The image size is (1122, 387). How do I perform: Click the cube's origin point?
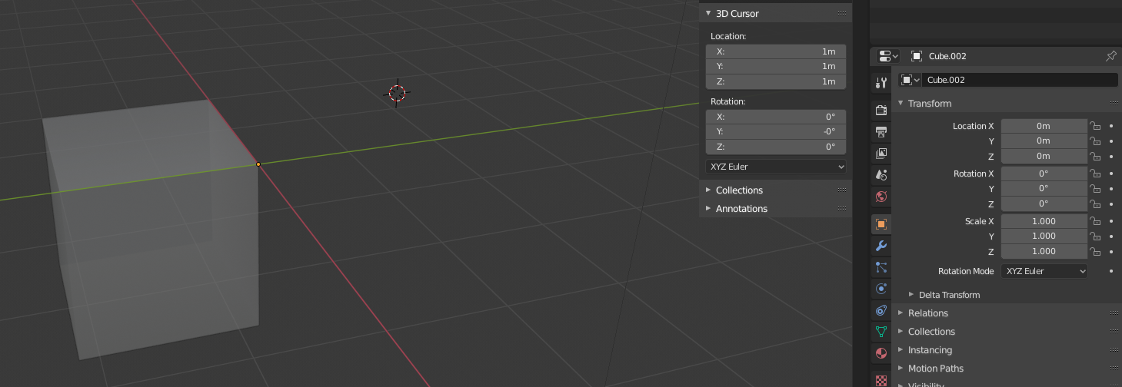tap(258, 164)
